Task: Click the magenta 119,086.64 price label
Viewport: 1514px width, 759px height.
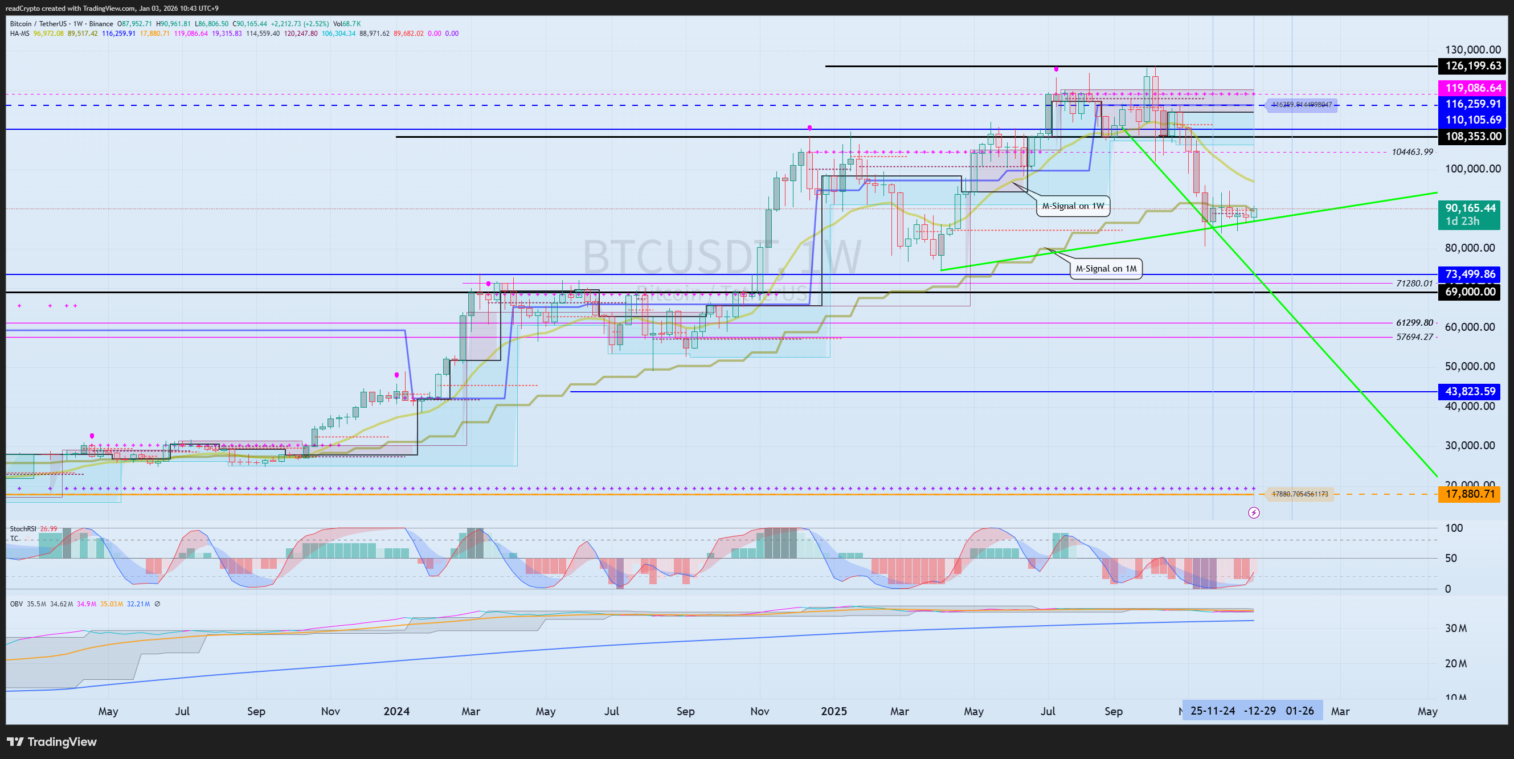Action: click(x=1473, y=88)
